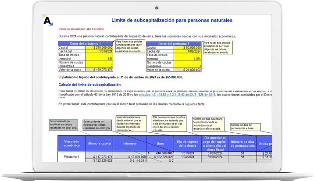314x181 pixels.
Task: Click the yellow Capital cell showing $ 240.000.000
Action: point(99,47)
